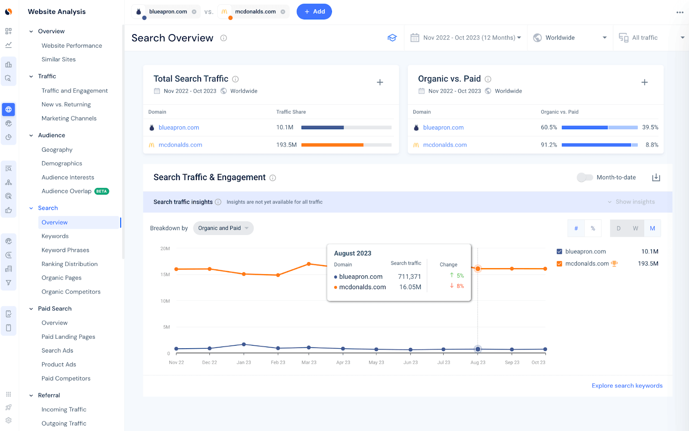Click the thumbs-up icon in left rail

[x=9, y=210]
